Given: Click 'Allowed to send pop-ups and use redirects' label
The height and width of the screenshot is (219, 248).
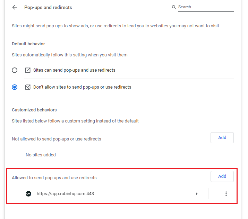Looking at the screenshot, I should coord(54,178).
